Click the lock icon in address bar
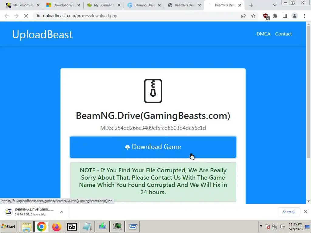 click(38, 16)
